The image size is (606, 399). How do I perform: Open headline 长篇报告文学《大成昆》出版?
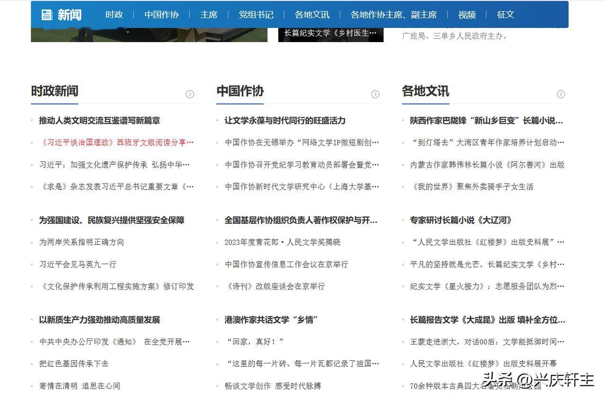[x=488, y=320]
